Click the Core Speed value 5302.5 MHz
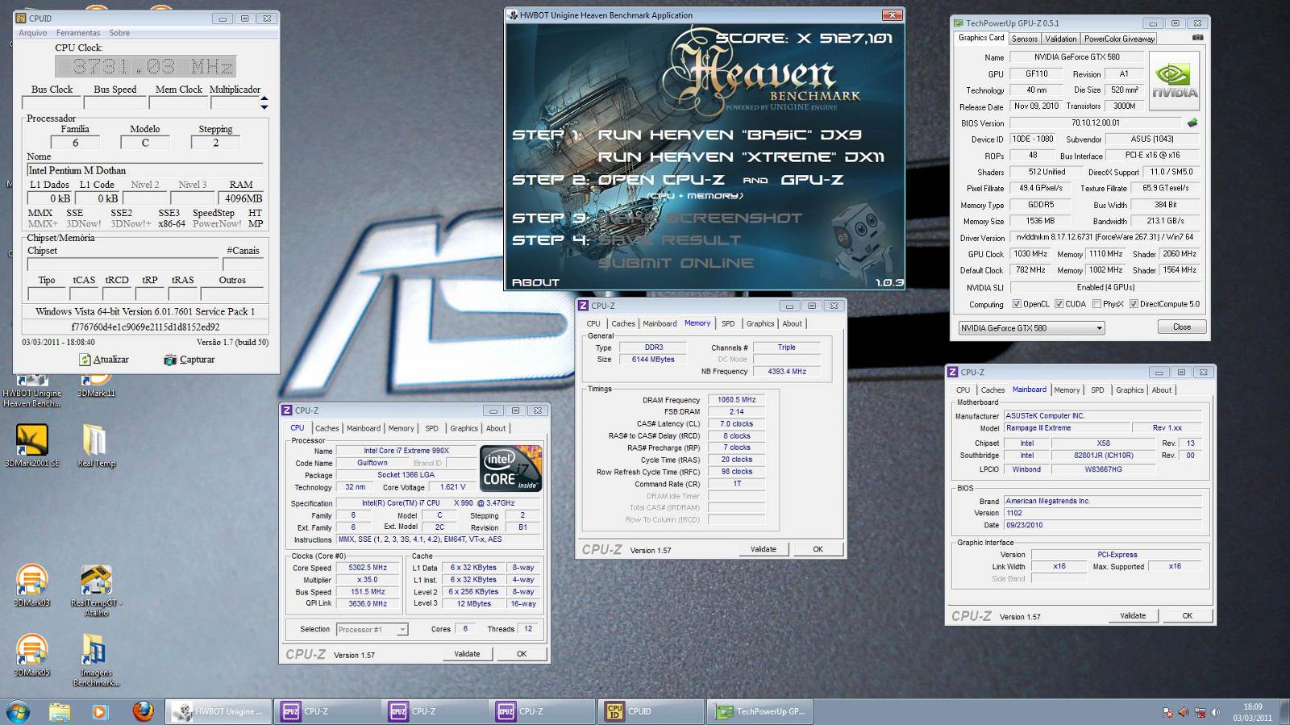Image resolution: width=1290 pixels, height=725 pixels. (368, 568)
